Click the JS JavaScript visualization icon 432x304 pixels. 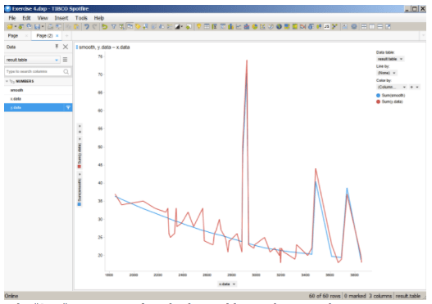327,27
